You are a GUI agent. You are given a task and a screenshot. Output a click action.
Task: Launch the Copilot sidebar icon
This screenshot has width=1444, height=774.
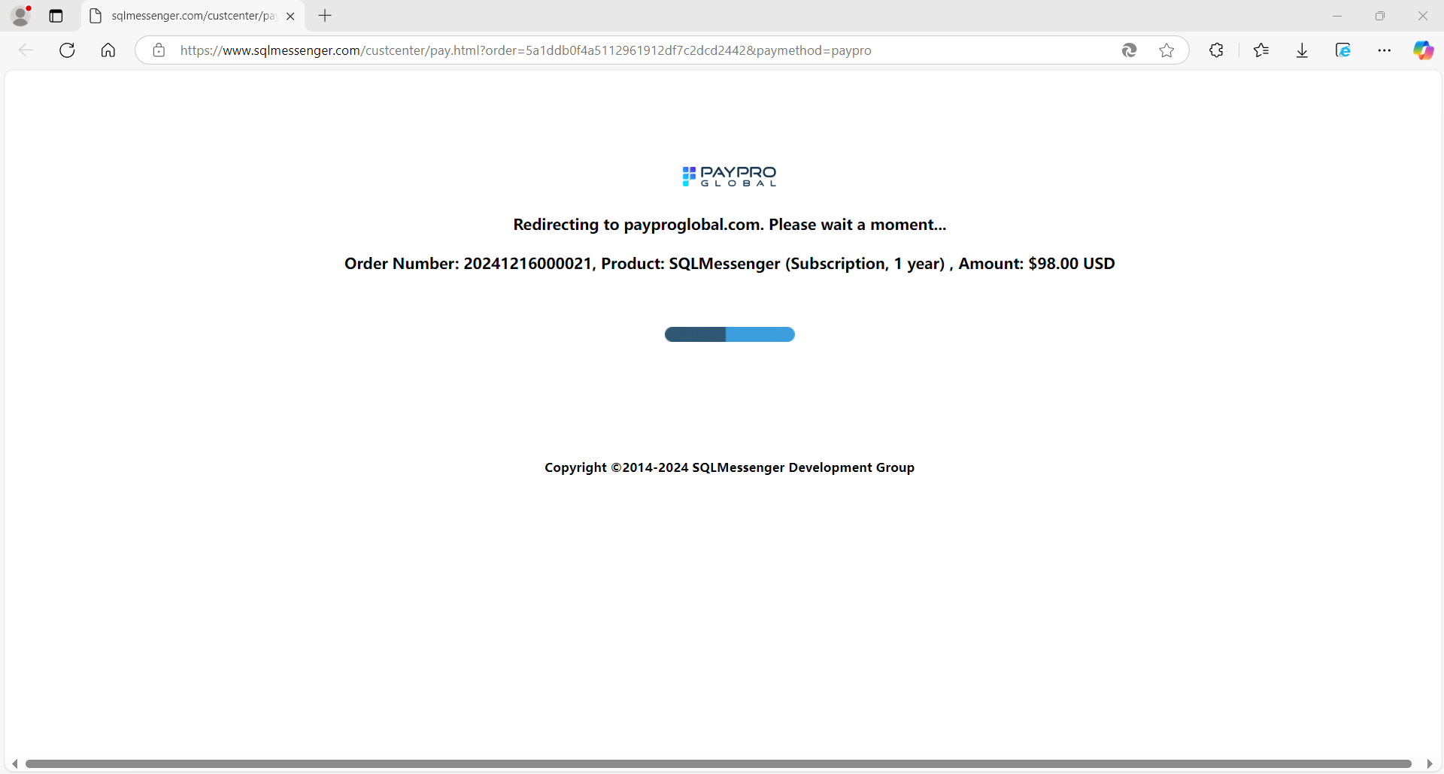click(1423, 50)
